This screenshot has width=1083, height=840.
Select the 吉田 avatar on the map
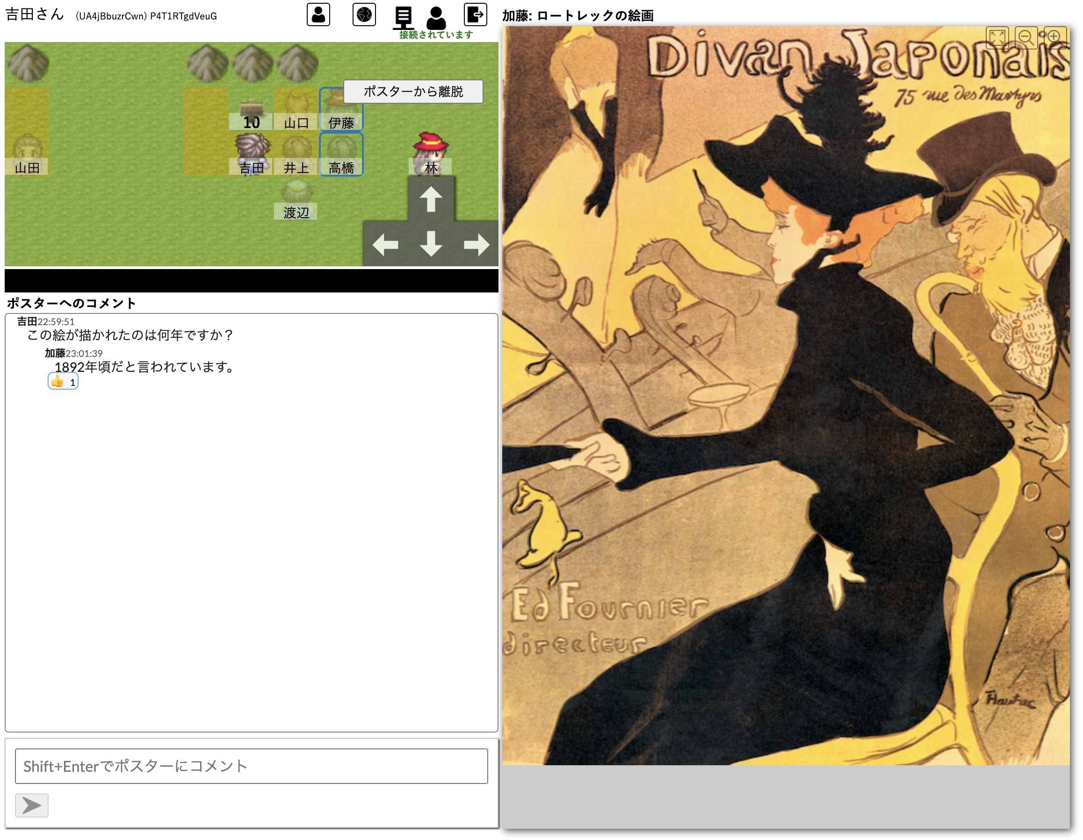click(x=252, y=154)
